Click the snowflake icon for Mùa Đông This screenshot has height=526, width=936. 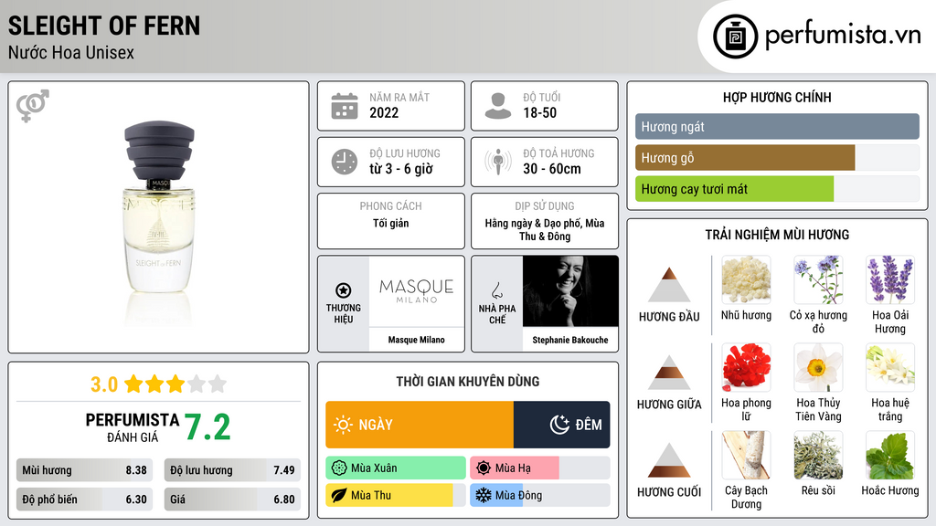484,496
